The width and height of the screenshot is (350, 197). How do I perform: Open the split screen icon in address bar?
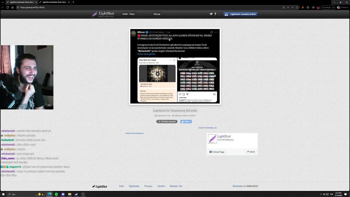(x=284, y=7)
